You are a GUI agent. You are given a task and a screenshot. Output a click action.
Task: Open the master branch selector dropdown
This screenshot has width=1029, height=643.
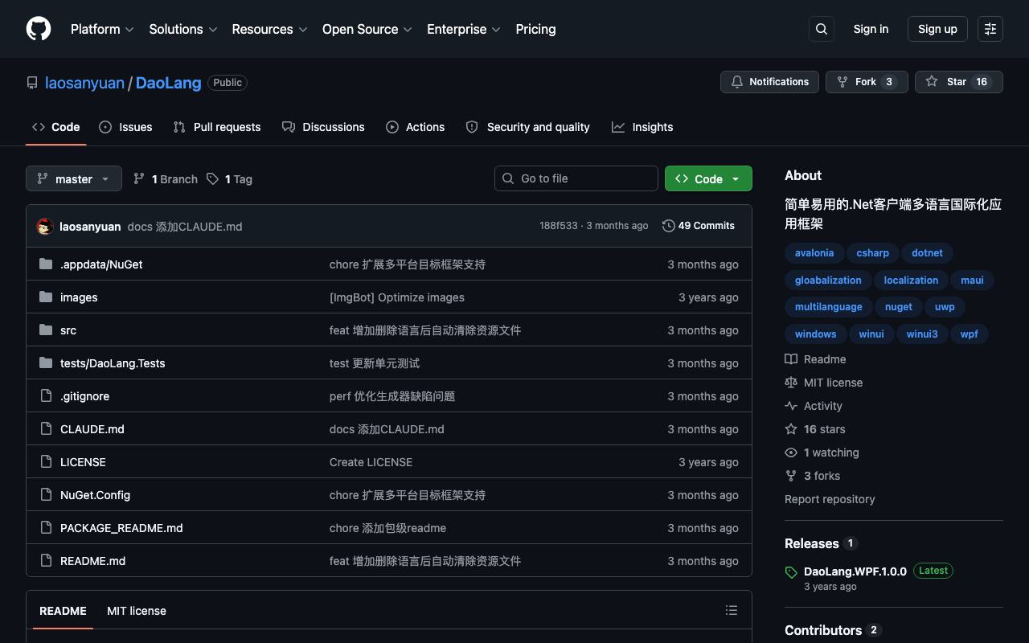(74, 178)
